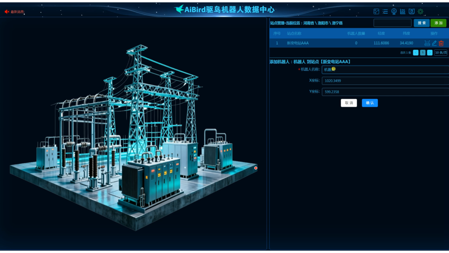Go to the next page arrow
Screen dimensions: 449x253
[x=429, y=53]
